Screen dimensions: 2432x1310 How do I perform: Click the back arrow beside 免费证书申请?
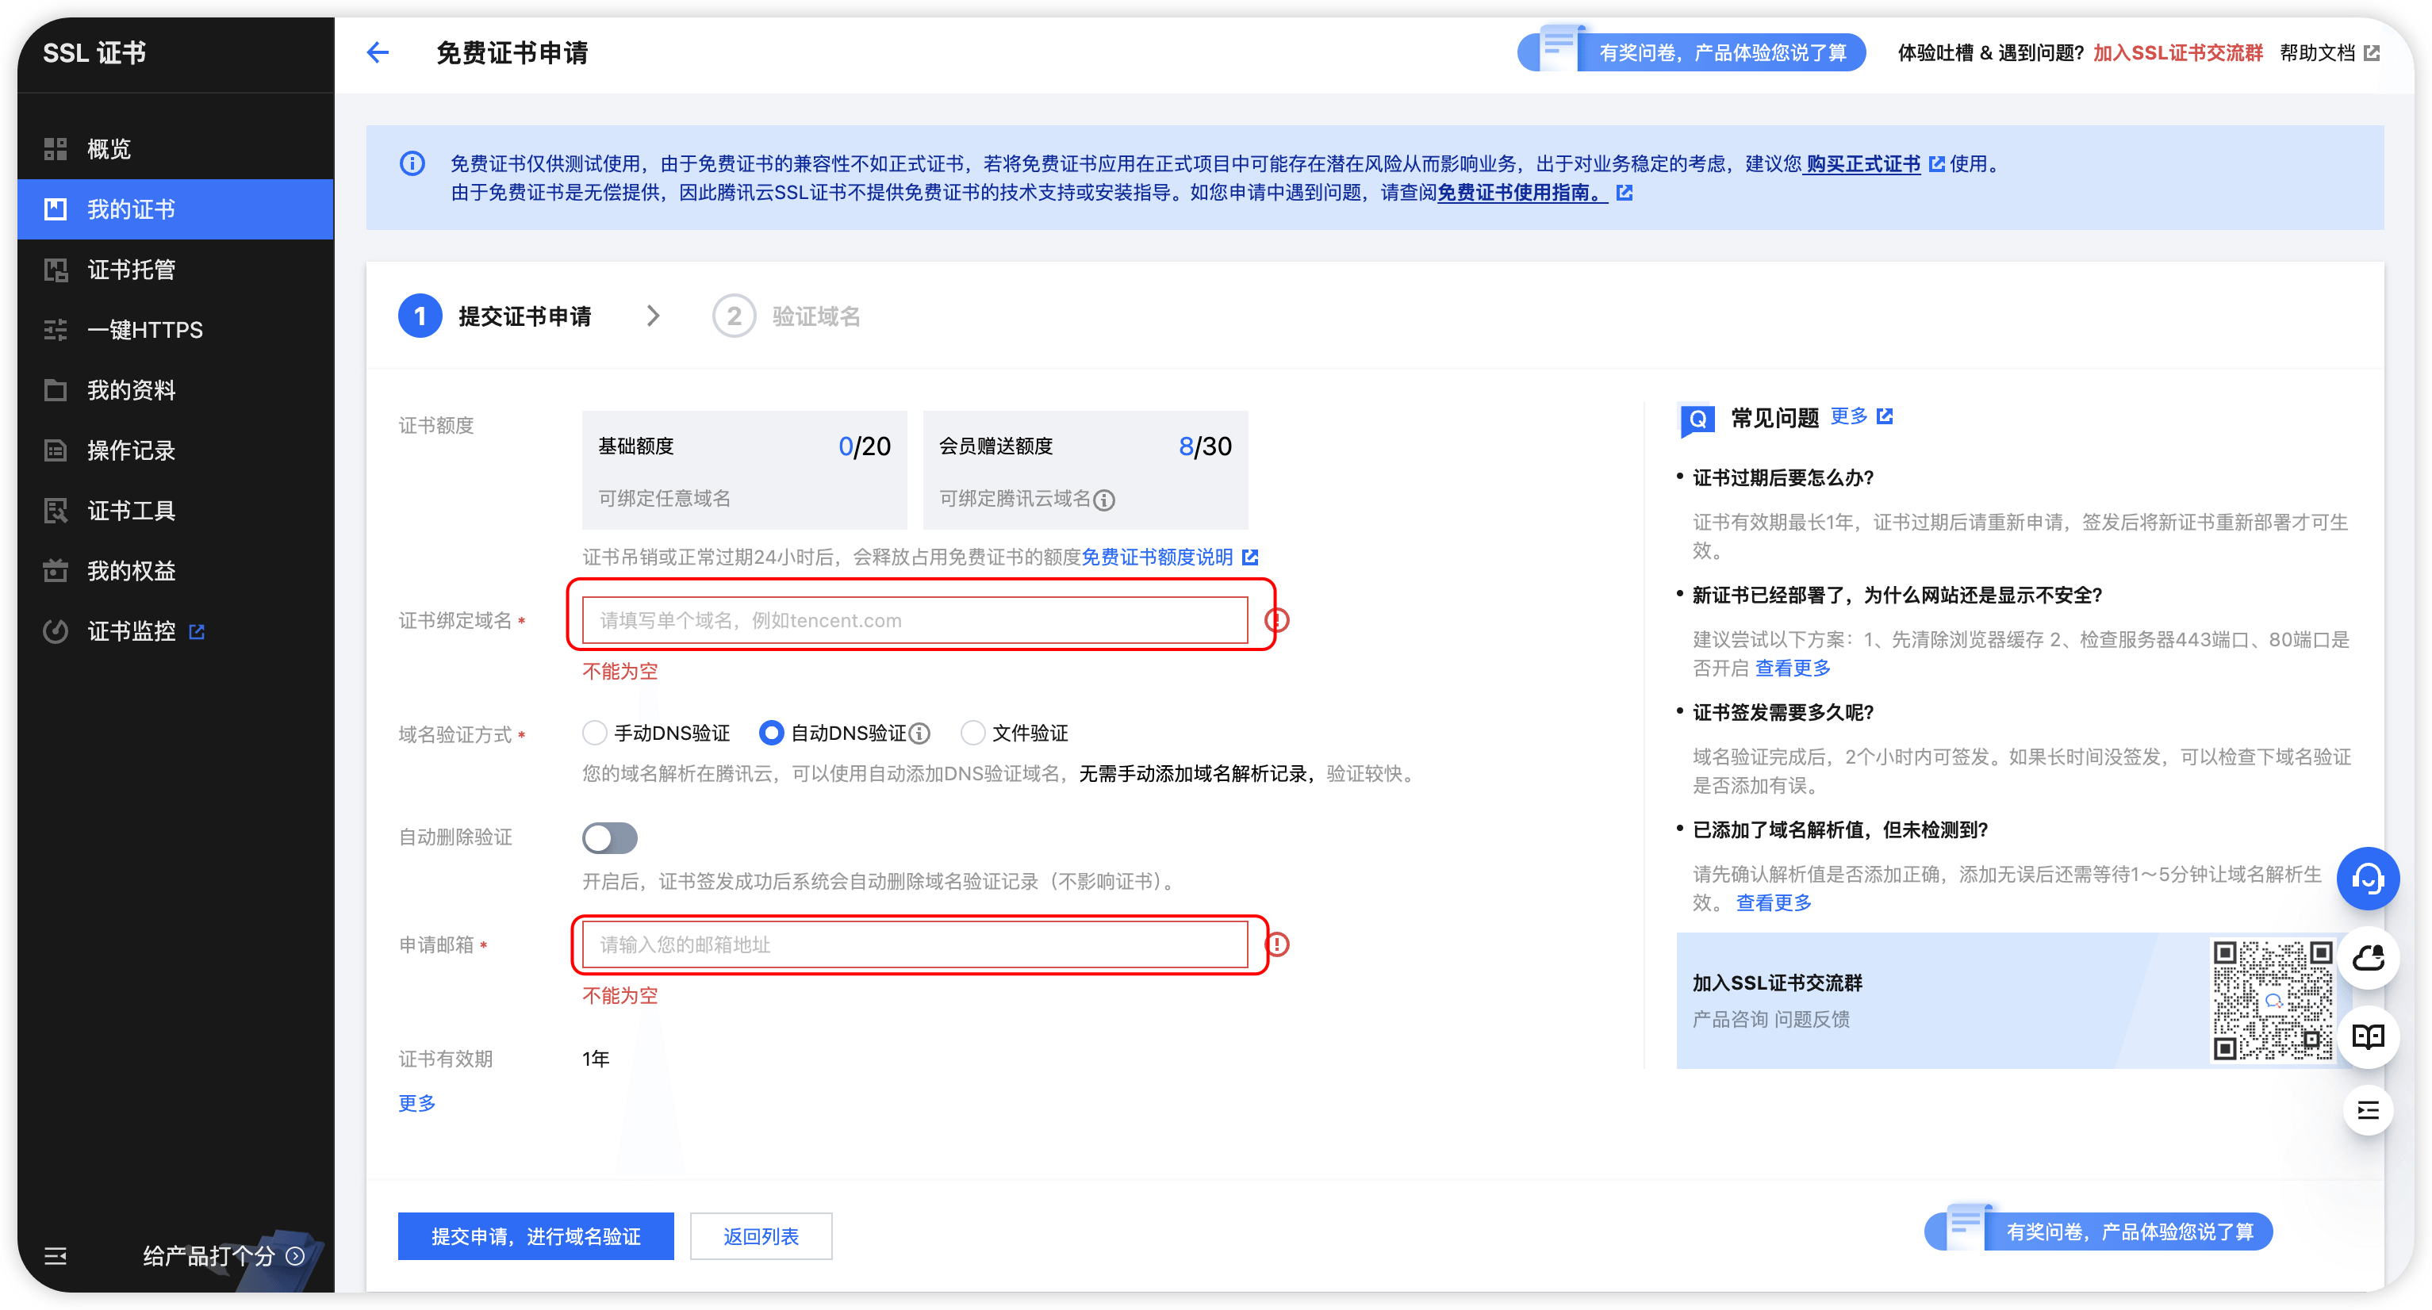(x=378, y=53)
